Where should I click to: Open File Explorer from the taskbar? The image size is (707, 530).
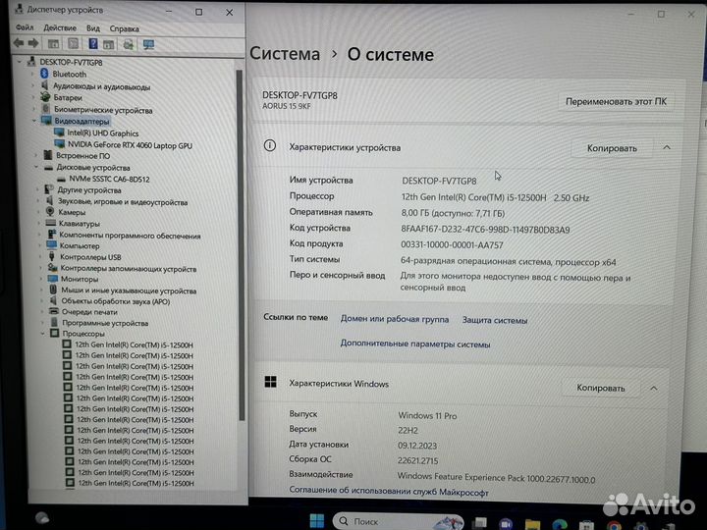[532, 525]
